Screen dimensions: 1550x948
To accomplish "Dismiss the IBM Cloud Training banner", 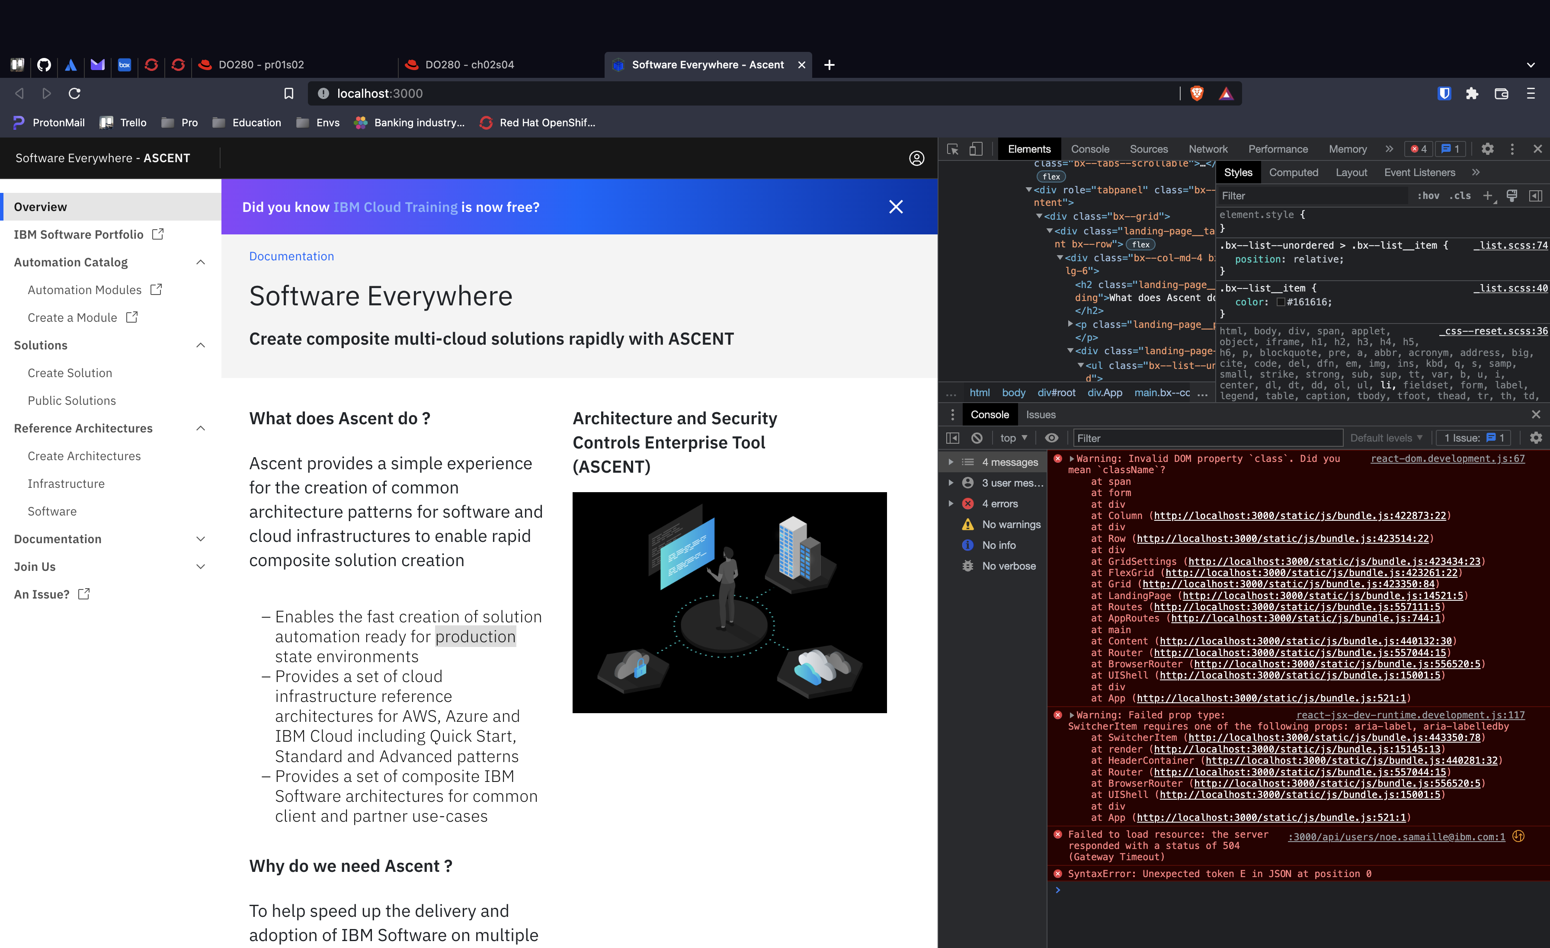I will 896,207.
